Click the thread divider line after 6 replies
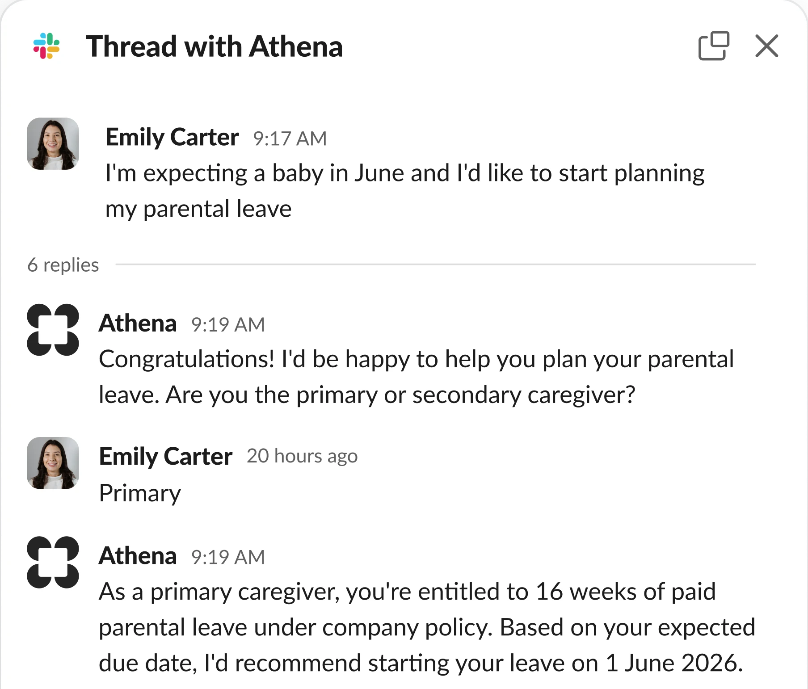 tap(436, 265)
